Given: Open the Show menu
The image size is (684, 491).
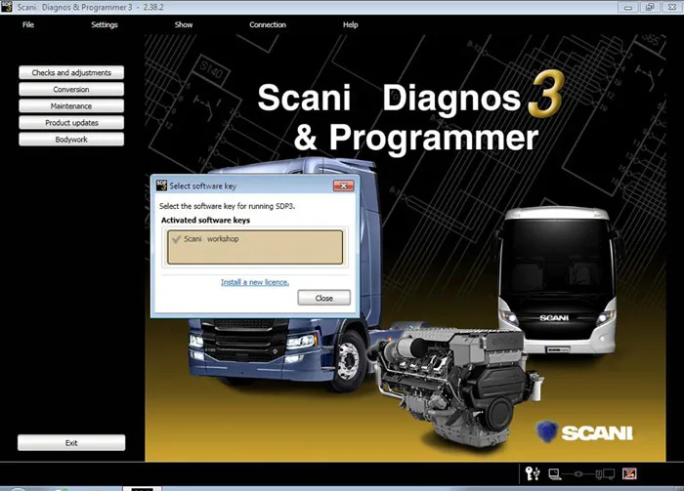Looking at the screenshot, I should point(184,24).
